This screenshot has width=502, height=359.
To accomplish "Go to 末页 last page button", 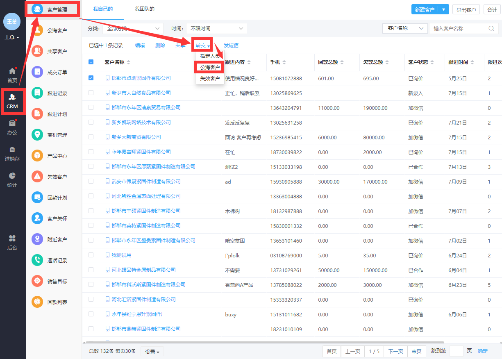I will tap(417, 351).
